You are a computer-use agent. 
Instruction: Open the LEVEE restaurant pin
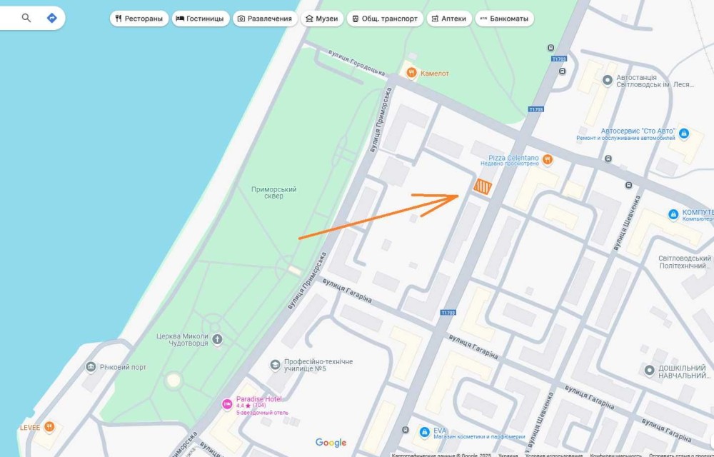point(49,427)
